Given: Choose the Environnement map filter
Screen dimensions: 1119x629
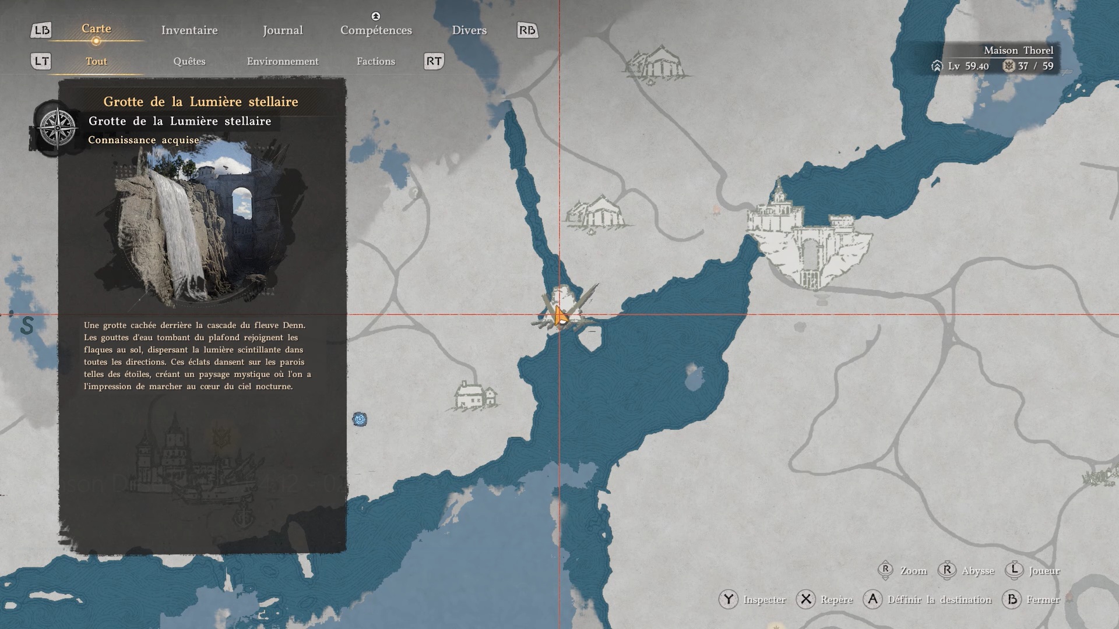Looking at the screenshot, I should coord(283,61).
